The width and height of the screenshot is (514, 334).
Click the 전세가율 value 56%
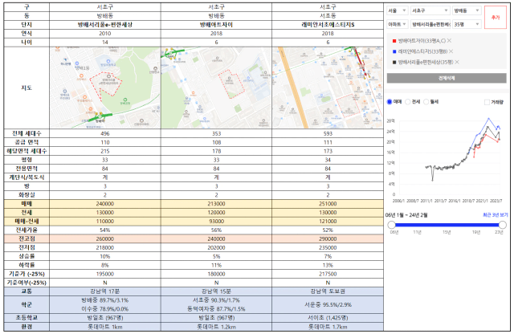[x=216, y=230]
